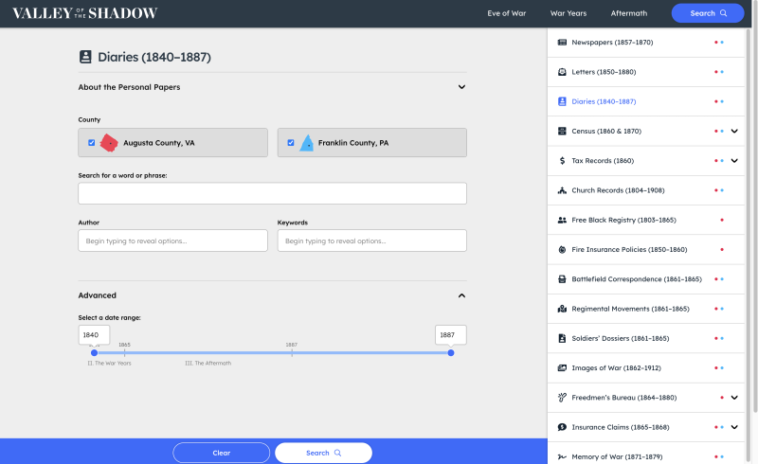This screenshot has height=464, width=758.
Task: Uncheck the Augusta County, VA checkbox
Action: (x=91, y=143)
